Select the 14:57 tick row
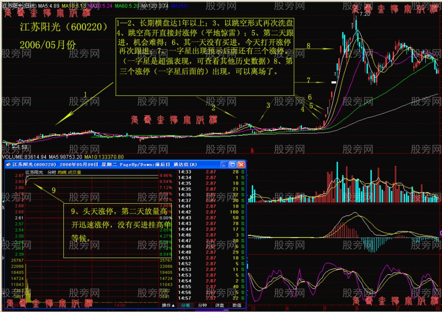This screenshot has height=312, width=442. 211,298
